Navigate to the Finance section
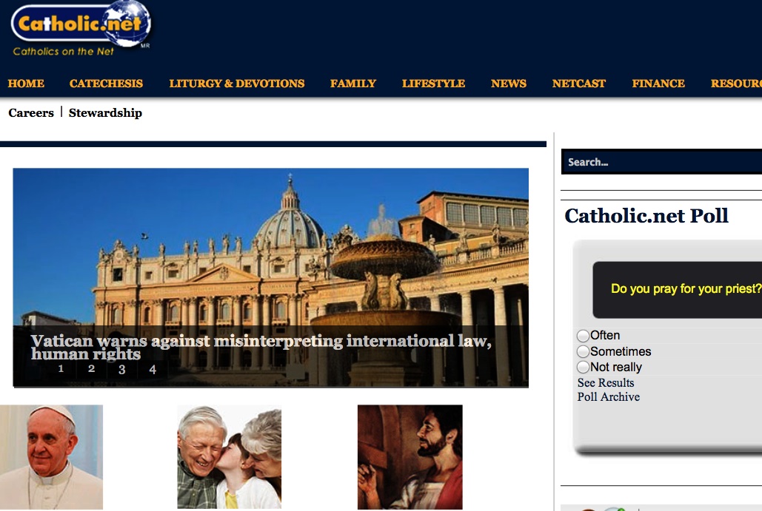The image size is (762, 511). pos(658,84)
